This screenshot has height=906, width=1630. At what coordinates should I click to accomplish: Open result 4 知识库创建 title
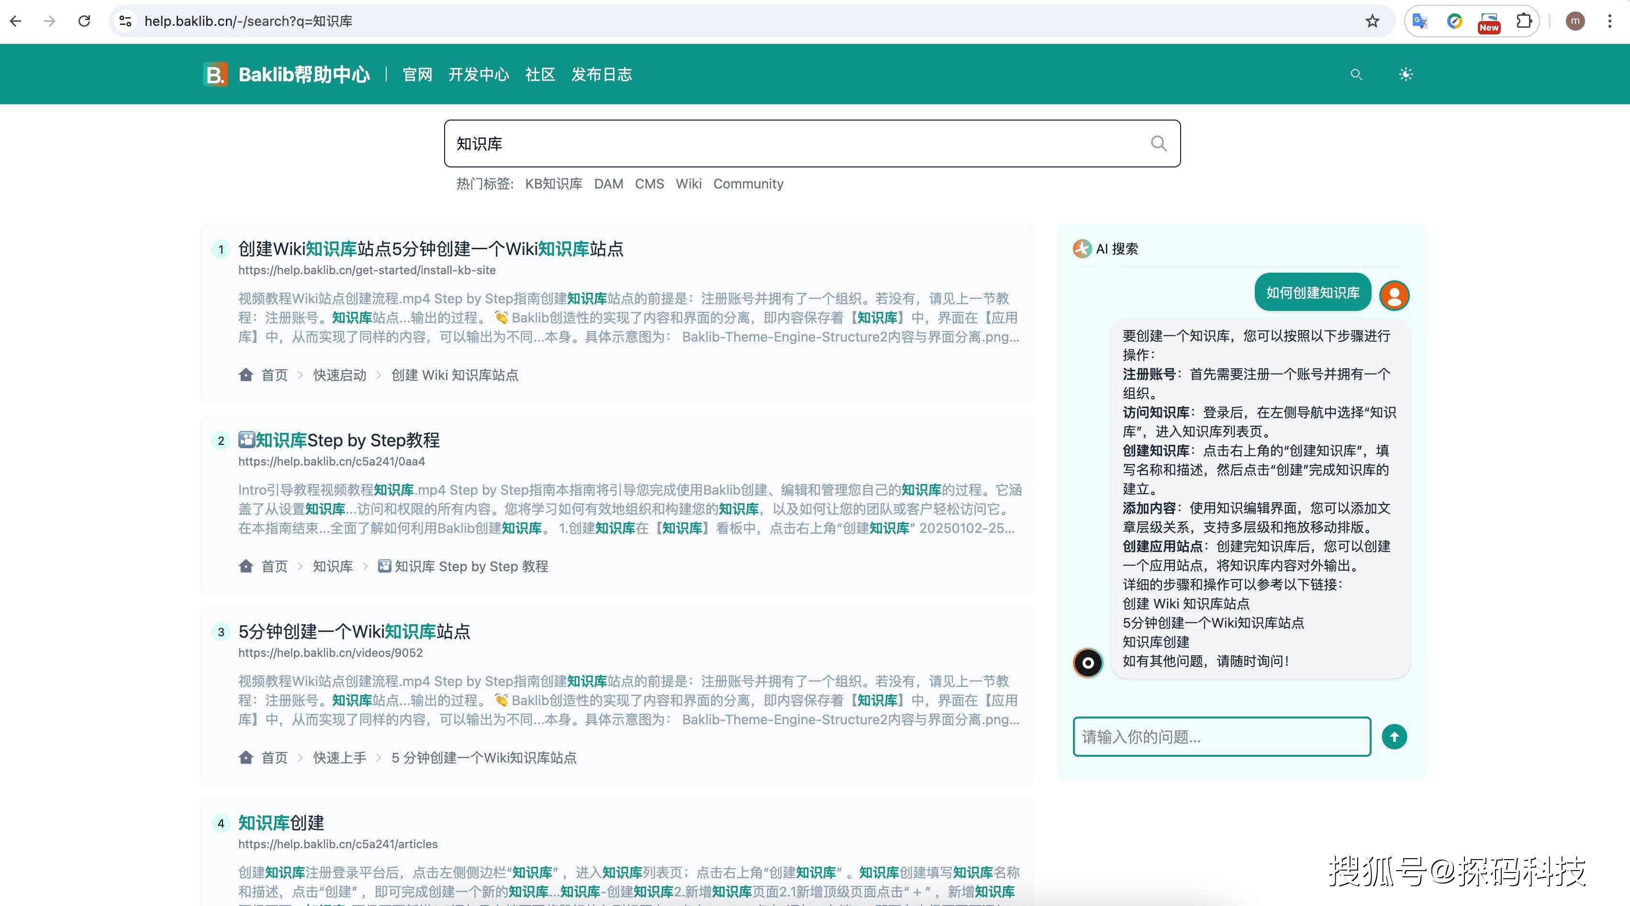click(x=281, y=822)
